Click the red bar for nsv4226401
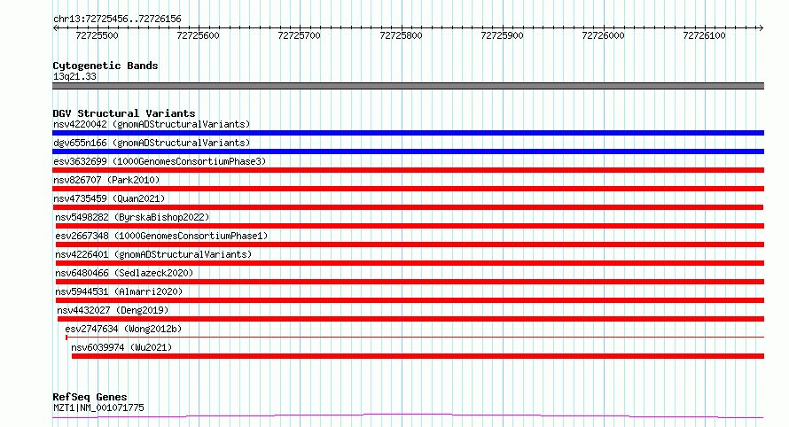Screen dimensions: 789x427 tap(410, 263)
